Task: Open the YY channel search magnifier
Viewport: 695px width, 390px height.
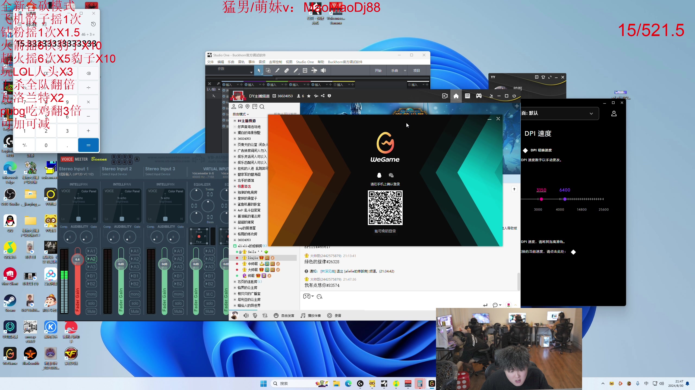Action: [x=262, y=107]
